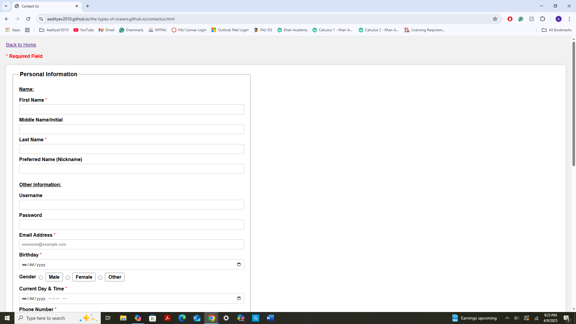Click the bookmark star icon in address bar
Image resolution: width=576 pixels, height=324 pixels.
(495, 19)
